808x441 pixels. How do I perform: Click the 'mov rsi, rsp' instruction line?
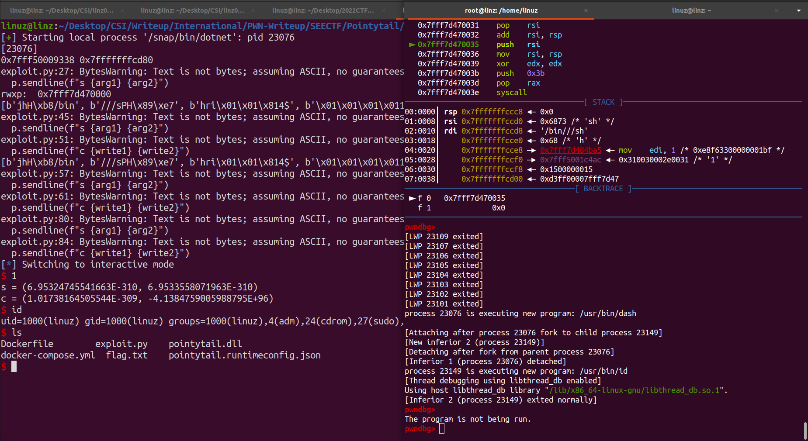tap(489, 54)
